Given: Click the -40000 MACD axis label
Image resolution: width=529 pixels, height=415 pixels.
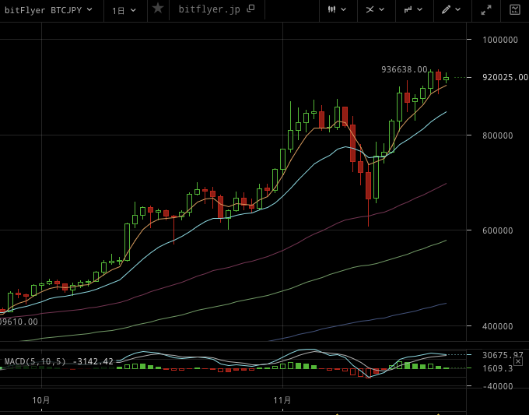Looking at the screenshot, I should (x=498, y=386).
